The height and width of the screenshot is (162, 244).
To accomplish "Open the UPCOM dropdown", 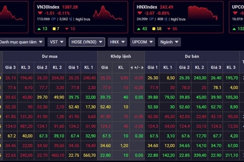I will tap(142, 42).
